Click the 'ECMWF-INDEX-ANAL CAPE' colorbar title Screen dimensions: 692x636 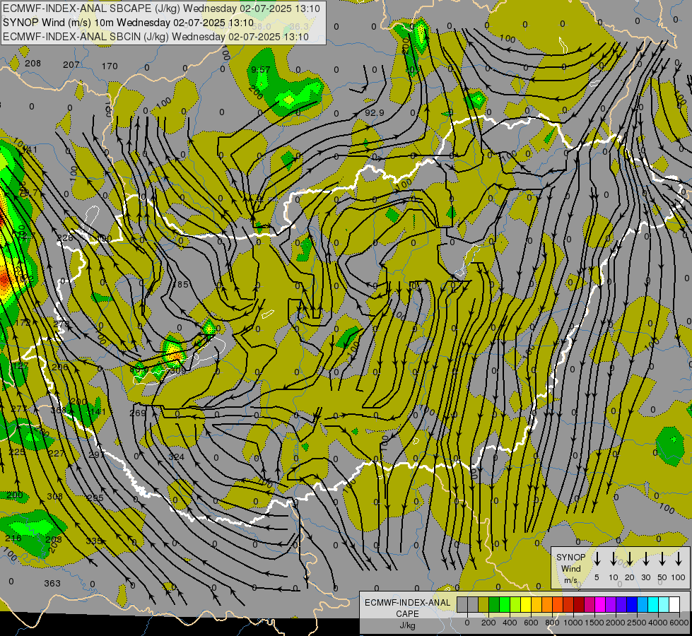coord(407,608)
